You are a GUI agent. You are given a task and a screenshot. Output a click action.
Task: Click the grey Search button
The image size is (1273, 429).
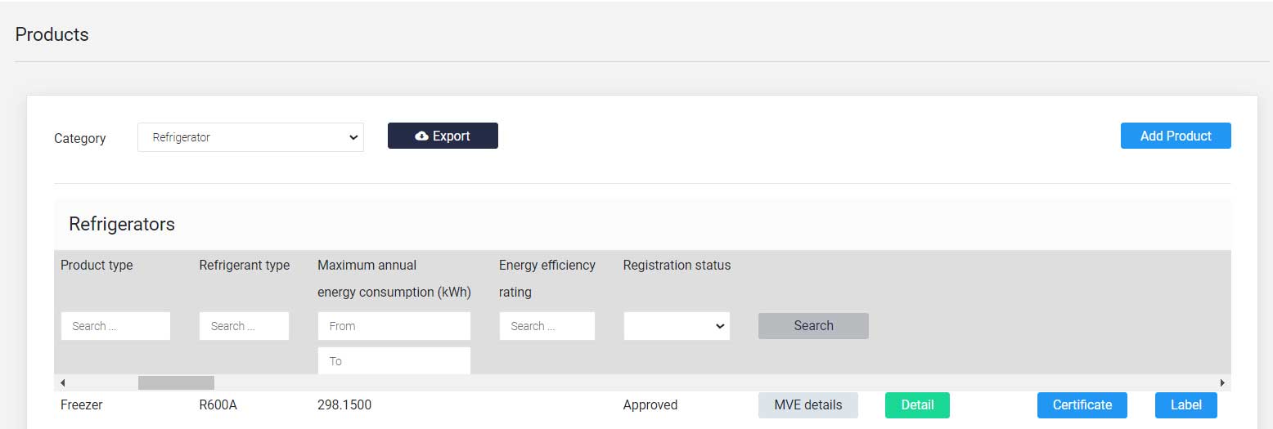point(813,325)
